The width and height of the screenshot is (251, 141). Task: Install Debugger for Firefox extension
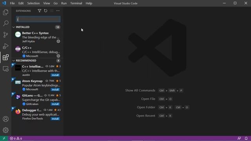(x=55, y=119)
